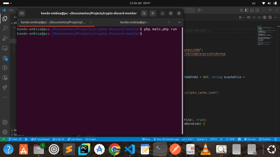Launch Google Chrome Dev from the dock

pyautogui.click(x=114, y=149)
